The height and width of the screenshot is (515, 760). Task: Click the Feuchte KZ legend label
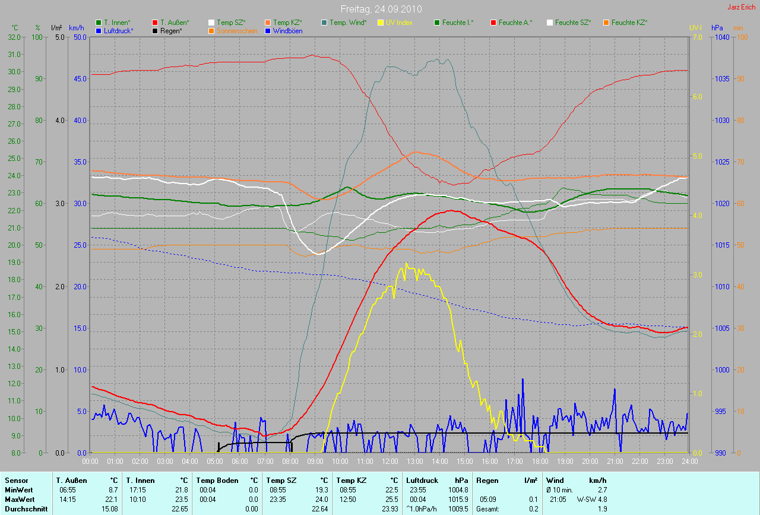tap(629, 23)
